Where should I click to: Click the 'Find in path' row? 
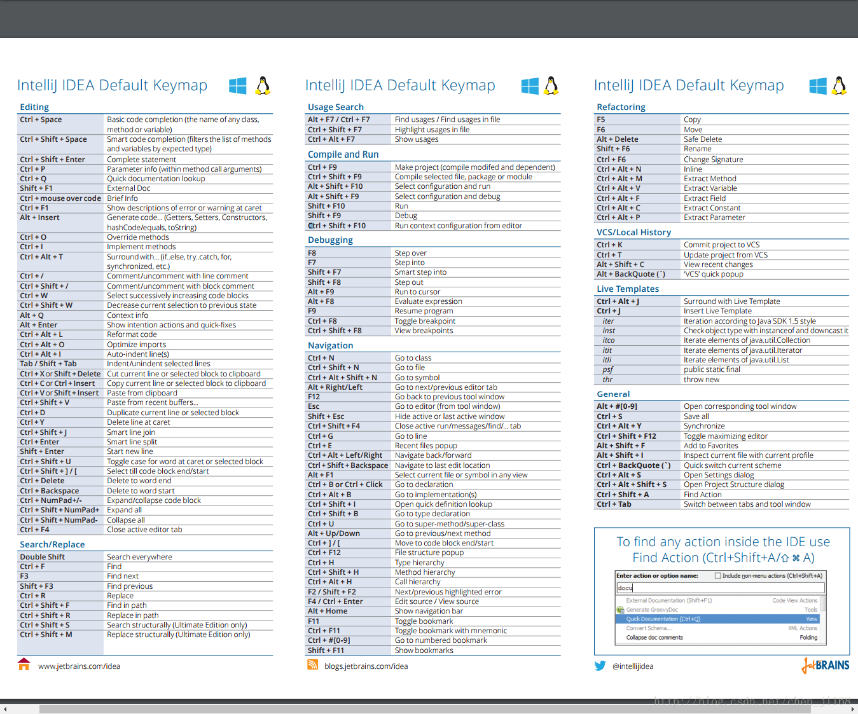(146, 605)
